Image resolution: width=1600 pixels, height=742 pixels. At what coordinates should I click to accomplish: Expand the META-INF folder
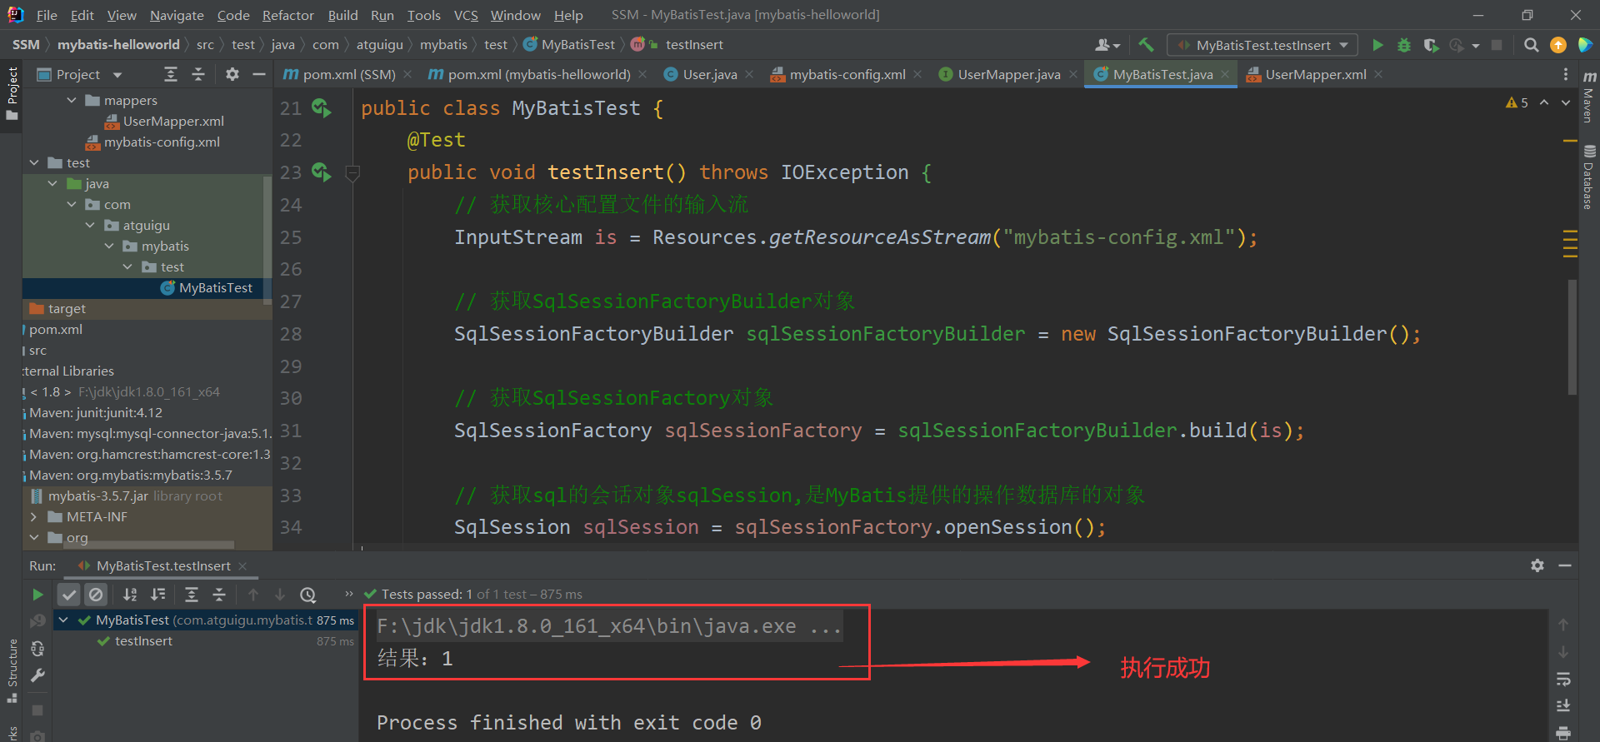click(x=34, y=516)
